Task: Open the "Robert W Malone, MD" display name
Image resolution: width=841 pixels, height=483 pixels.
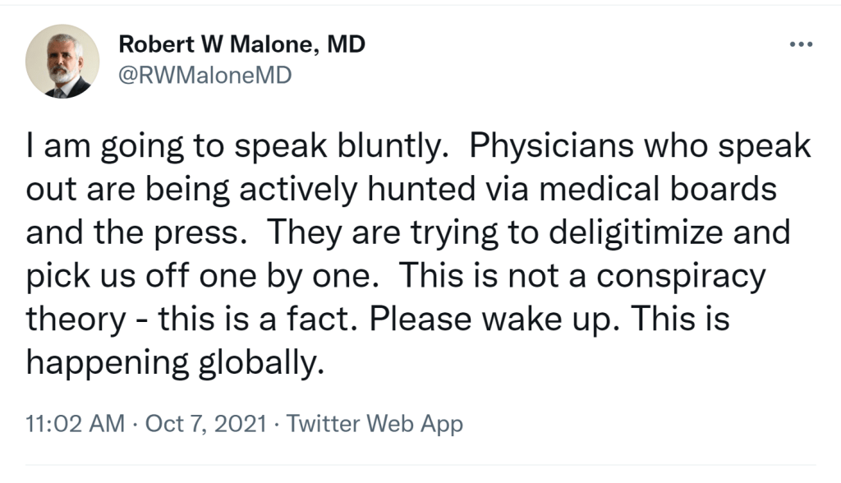Action: point(242,45)
